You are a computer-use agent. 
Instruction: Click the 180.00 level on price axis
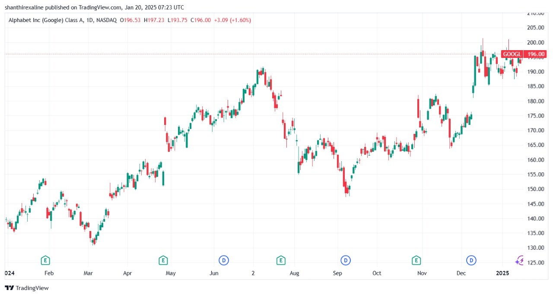point(535,101)
